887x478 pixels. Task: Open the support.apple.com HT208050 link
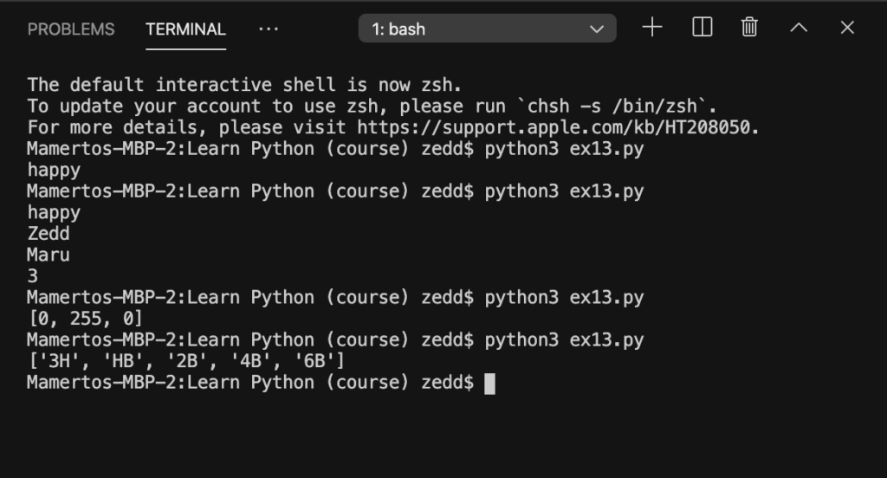(x=557, y=127)
